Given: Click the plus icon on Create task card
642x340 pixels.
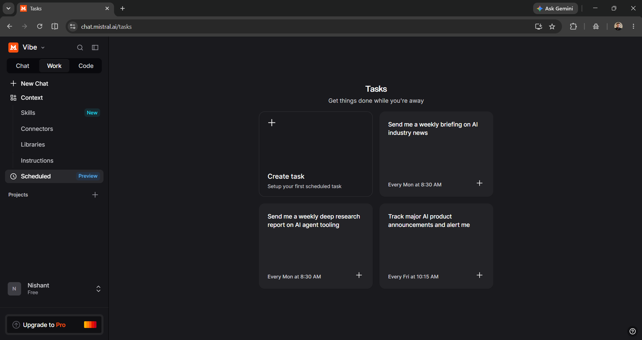Looking at the screenshot, I should pyautogui.click(x=272, y=123).
